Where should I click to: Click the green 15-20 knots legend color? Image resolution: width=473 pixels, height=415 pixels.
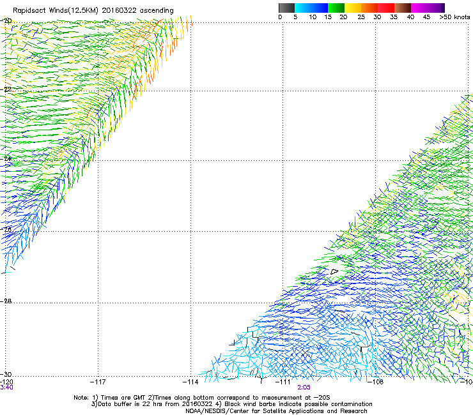(x=336, y=8)
